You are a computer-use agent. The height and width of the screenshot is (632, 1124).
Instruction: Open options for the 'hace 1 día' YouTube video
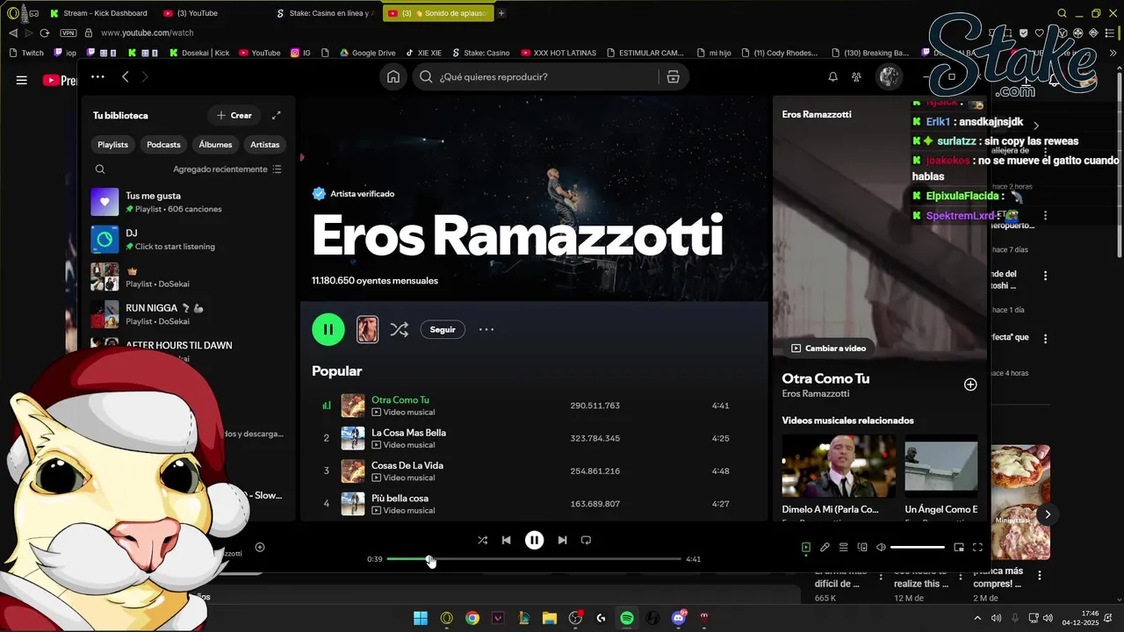[x=1045, y=276]
